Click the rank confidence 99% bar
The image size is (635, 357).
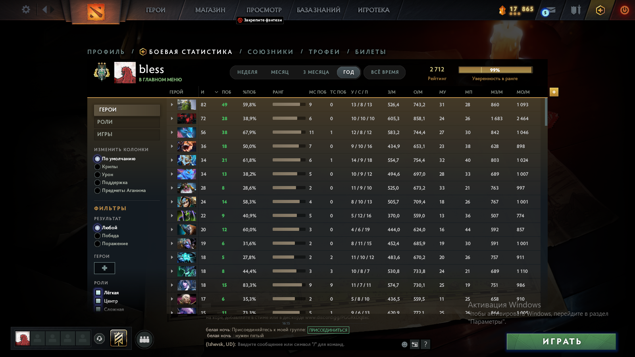point(495,70)
